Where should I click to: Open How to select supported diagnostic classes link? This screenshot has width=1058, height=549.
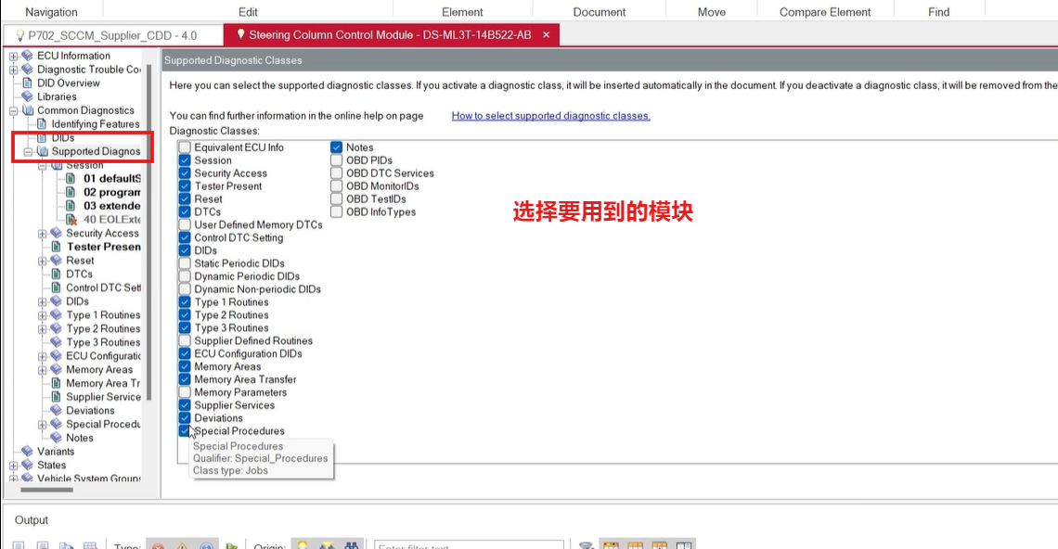pos(550,116)
